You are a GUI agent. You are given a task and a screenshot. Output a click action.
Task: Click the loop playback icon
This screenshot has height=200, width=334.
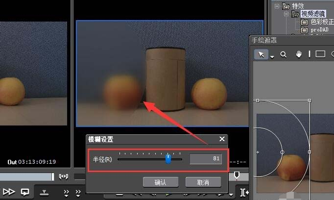coord(24,191)
